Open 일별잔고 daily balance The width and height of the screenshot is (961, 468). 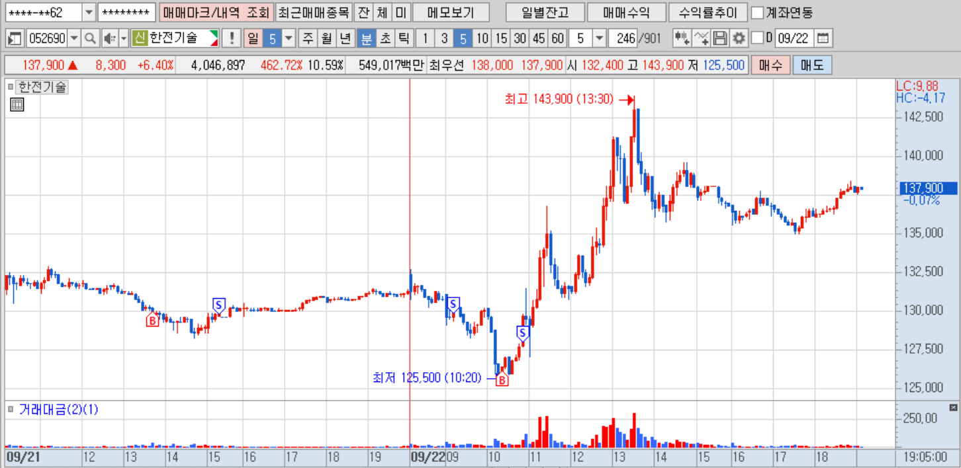pyautogui.click(x=545, y=13)
